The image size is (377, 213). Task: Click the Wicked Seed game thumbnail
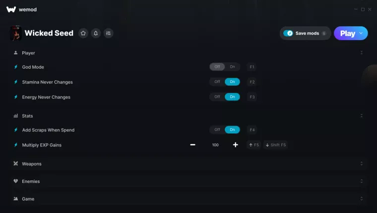tap(16, 33)
